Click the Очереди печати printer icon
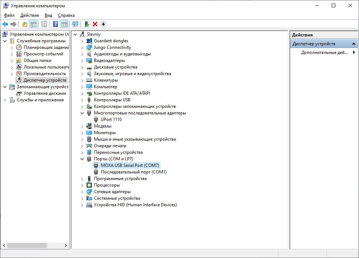Image resolution: width=359 pixels, height=258 pixels. pos(89,146)
